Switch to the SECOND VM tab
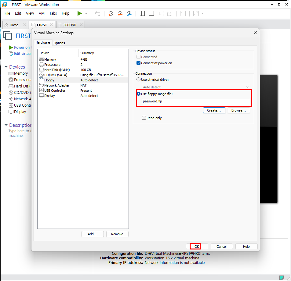The height and width of the screenshot is (281, 291). (70, 25)
